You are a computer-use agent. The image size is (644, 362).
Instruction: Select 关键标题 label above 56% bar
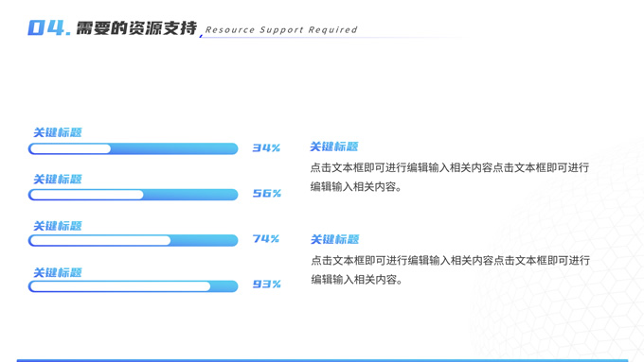(58, 180)
